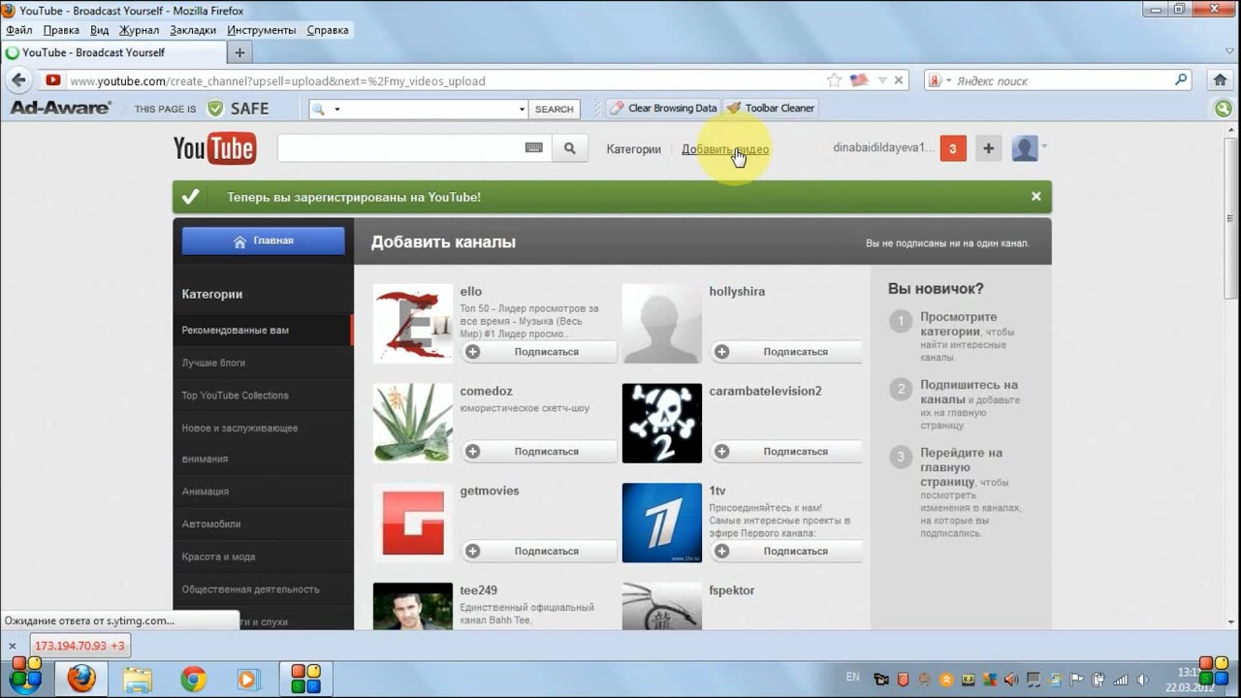Click the Yandex search magnifier icon

(x=1181, y=80)
